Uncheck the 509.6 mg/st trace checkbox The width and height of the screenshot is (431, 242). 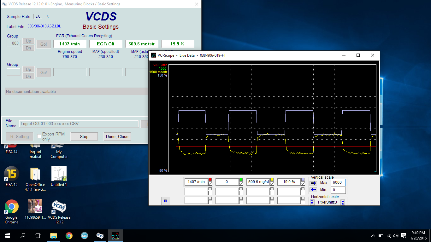(272, 183)
